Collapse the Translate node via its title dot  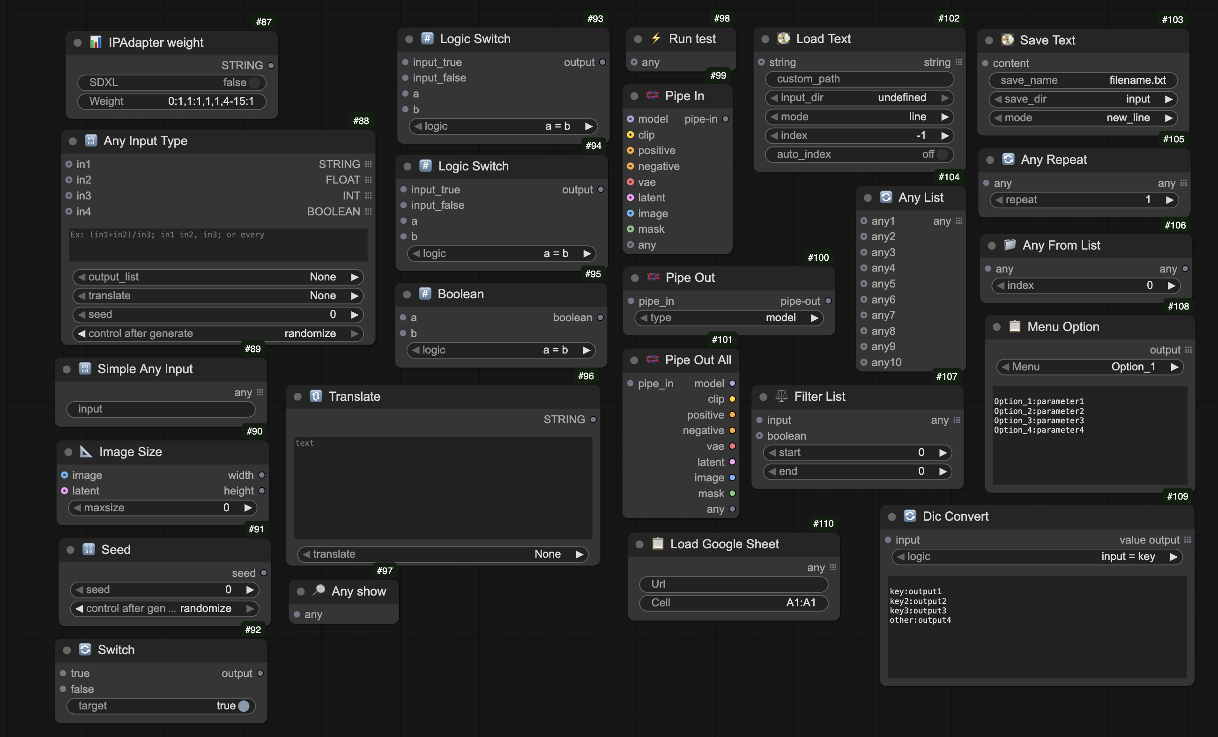297,397
